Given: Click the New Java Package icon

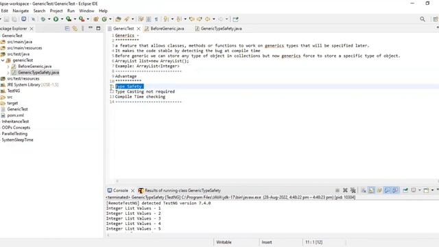Looking at the screenshot, I should (96, 19).
